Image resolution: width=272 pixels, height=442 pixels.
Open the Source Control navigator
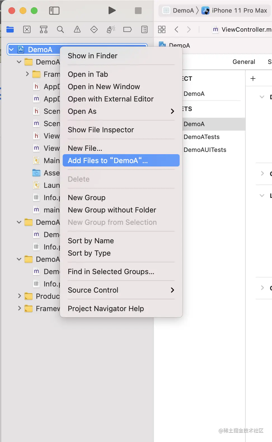tap(27, 29)
